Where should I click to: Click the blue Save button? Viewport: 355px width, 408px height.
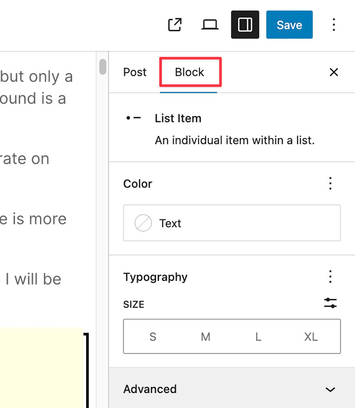(x=289, y=25)
